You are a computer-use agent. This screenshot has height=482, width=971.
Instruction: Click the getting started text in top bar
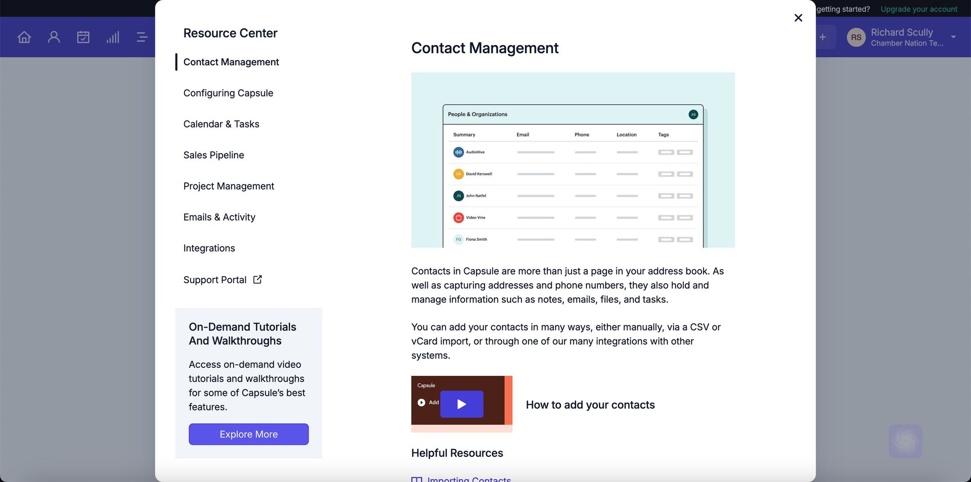pyautogui.click(x=843, y=9)
